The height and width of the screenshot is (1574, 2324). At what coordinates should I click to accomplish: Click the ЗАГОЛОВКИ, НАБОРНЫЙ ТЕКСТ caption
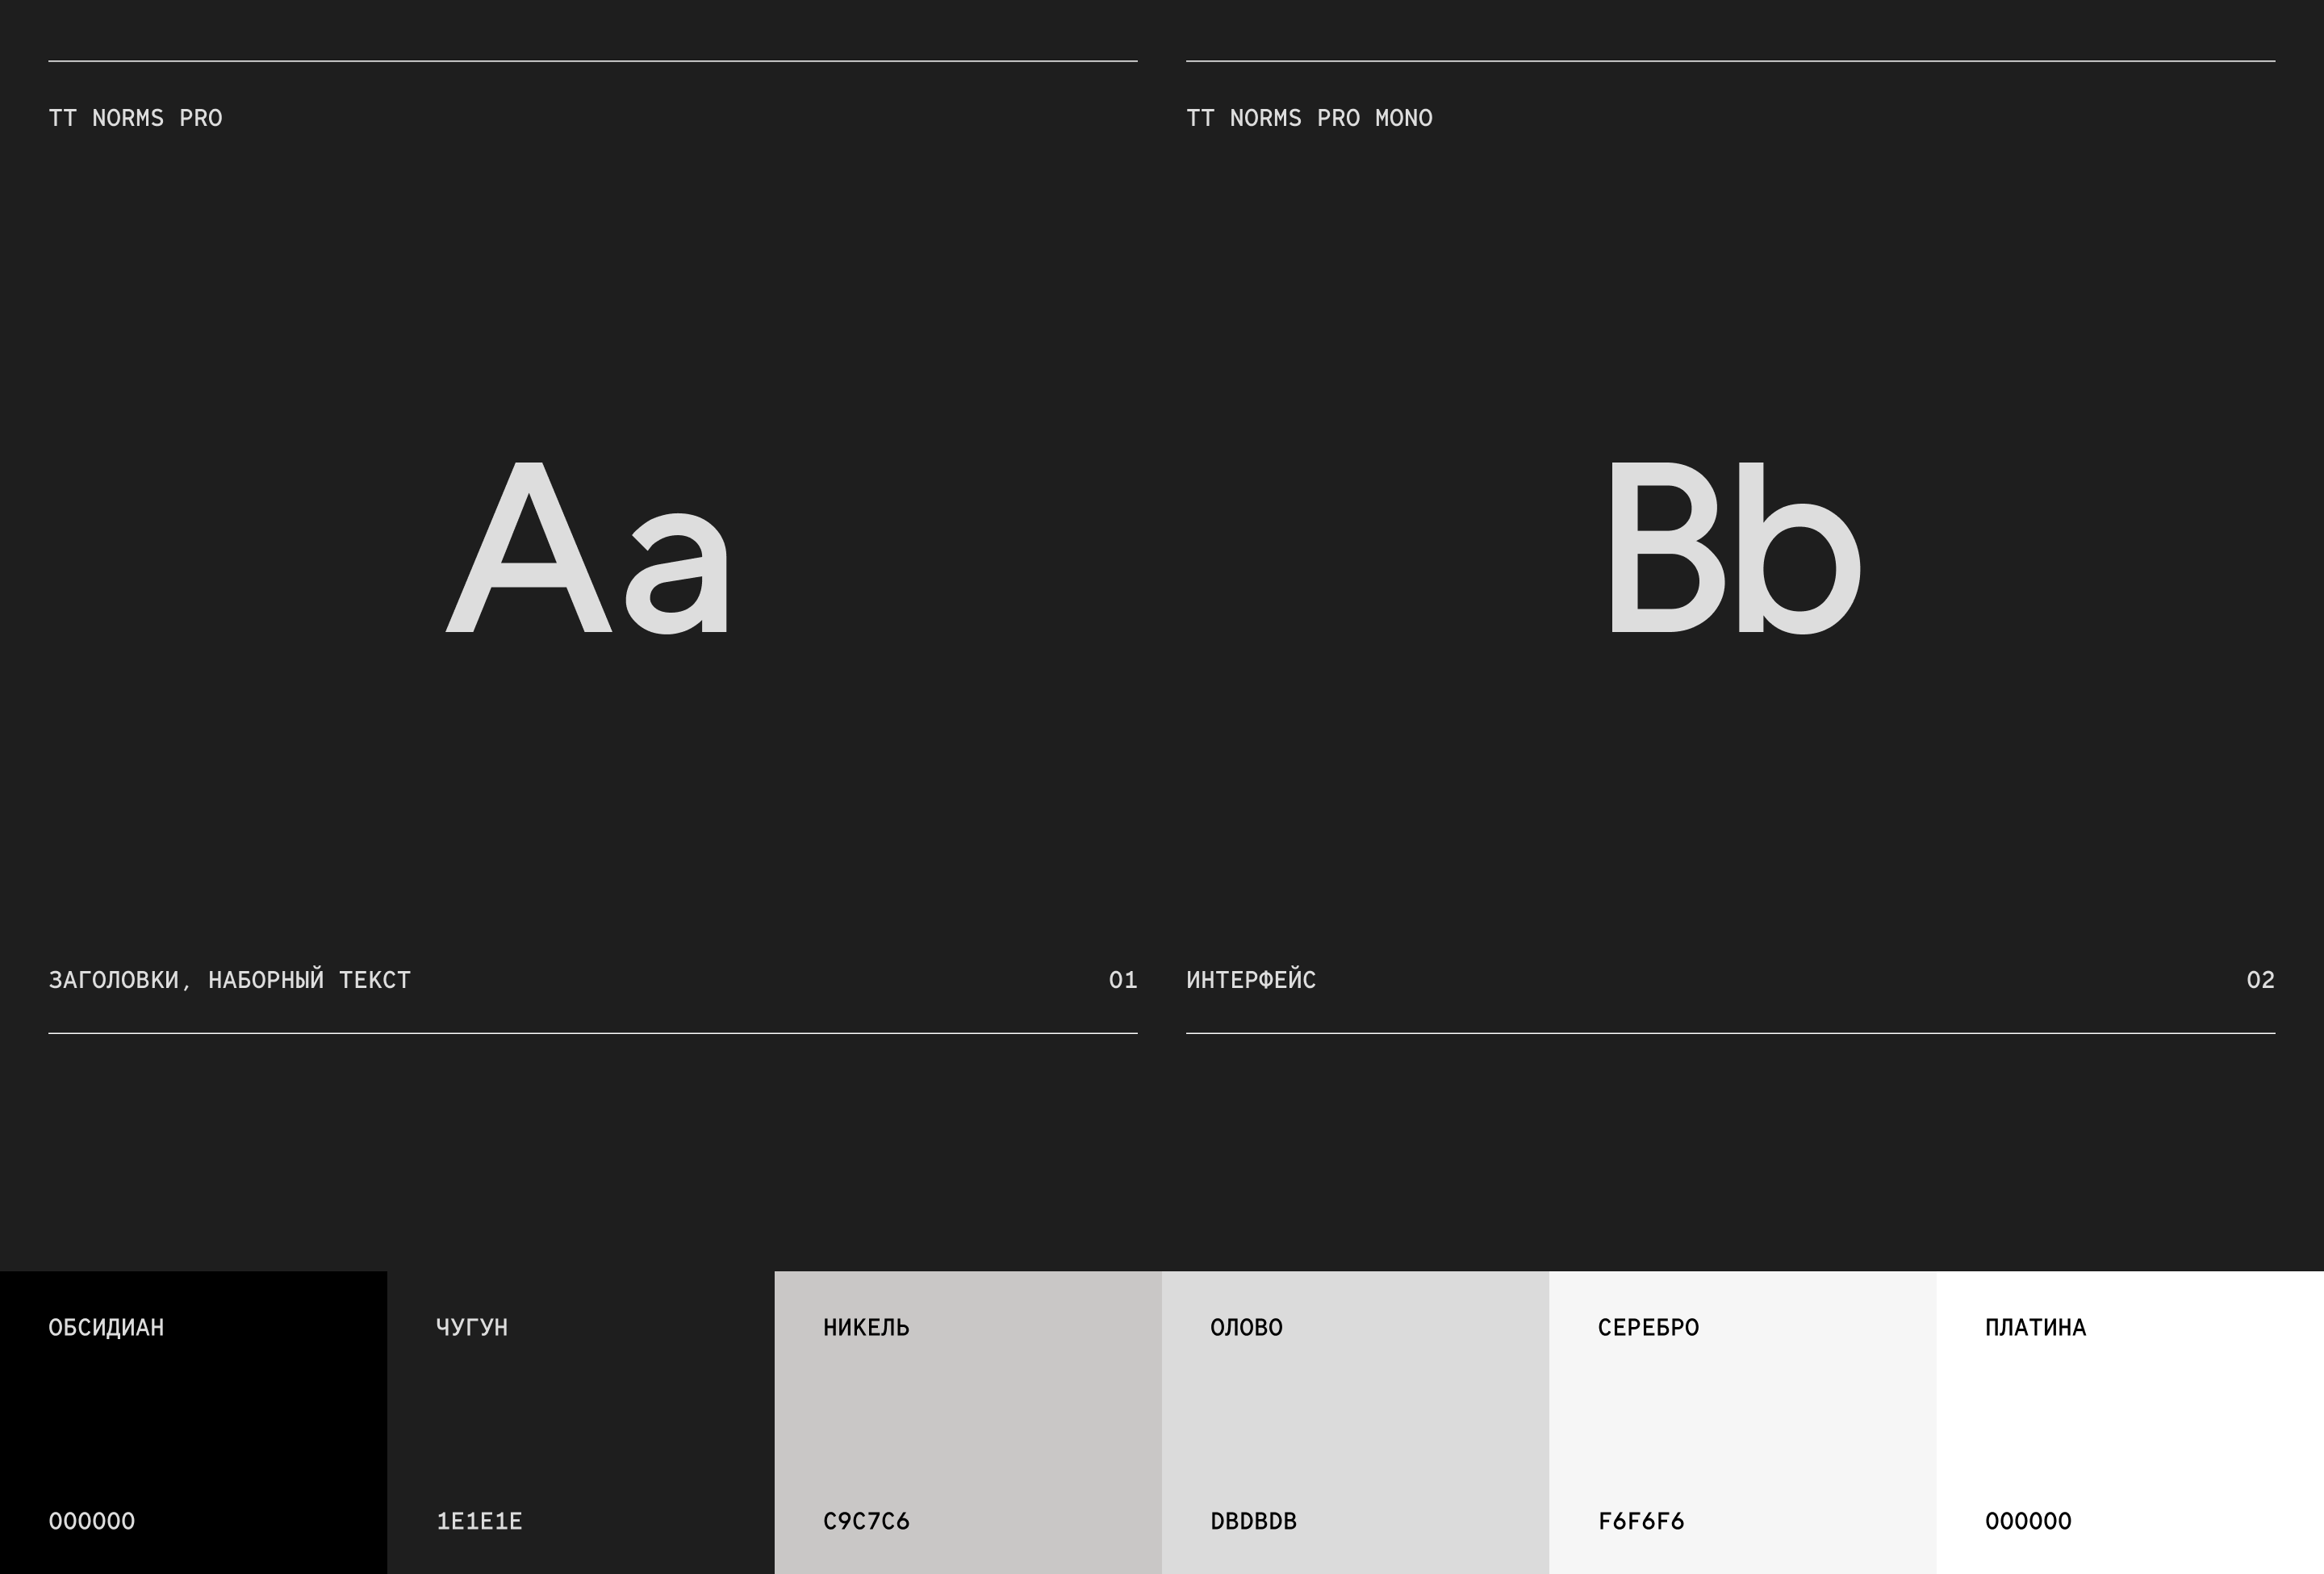[229, 980]
